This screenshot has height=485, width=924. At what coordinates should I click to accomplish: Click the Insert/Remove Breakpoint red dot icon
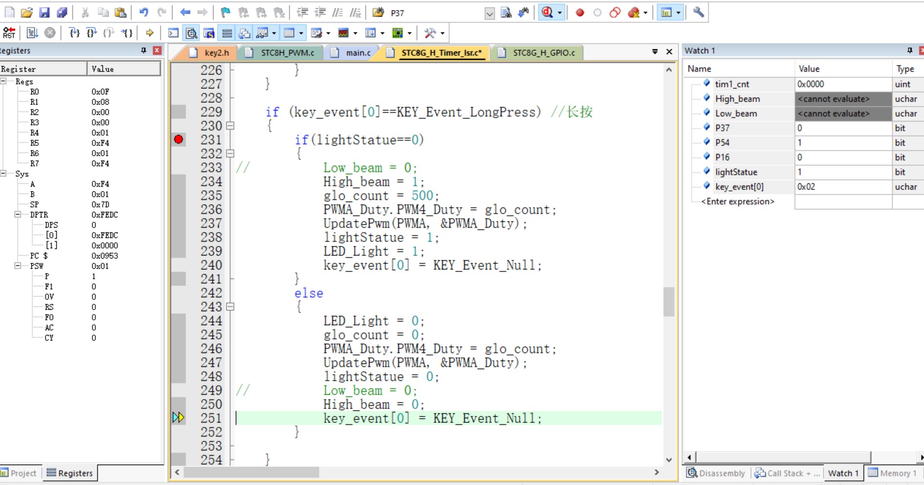point(580,13)
